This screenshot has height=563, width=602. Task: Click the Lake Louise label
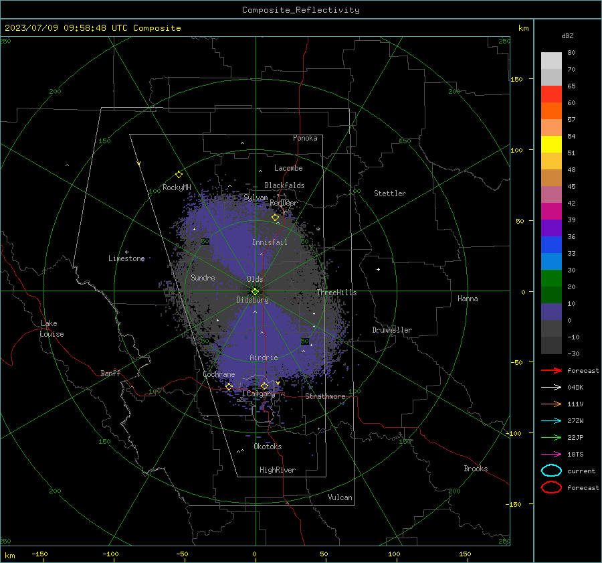(x=52, y=329)
